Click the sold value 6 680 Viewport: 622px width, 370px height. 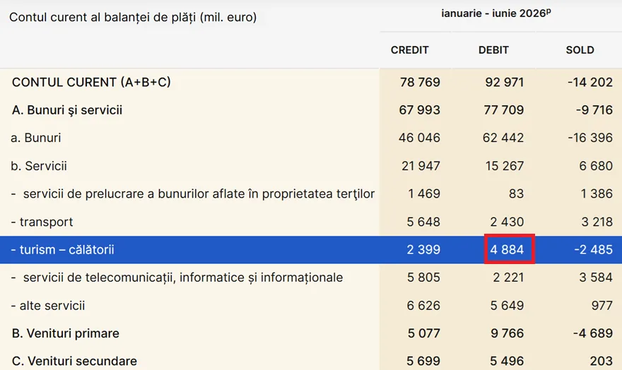tap(596, 166)
